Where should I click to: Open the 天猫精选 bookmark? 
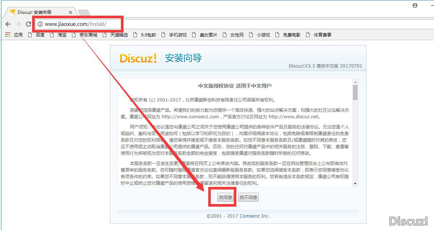click(x=115, y=35)
